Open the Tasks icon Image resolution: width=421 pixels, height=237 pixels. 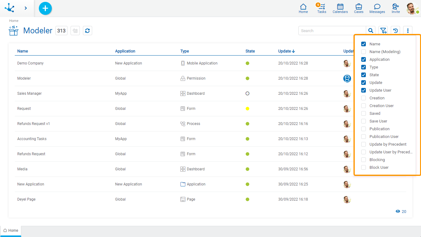322,8
